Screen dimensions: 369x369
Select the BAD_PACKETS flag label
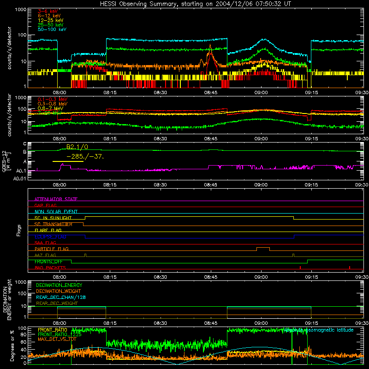(50, 268)
